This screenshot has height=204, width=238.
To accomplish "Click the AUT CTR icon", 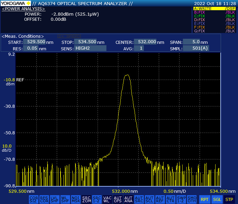I will [170, 199].
